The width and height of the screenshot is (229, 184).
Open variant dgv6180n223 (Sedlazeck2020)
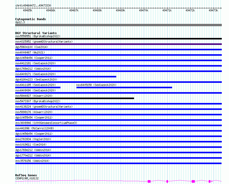(36, 79)
